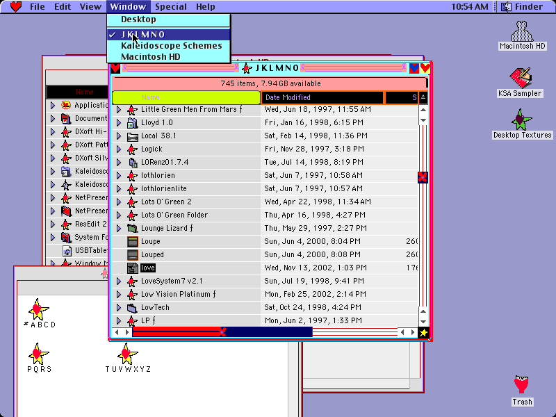Viewport: 556px width, 417px height.
Task: Click the Logick folder icon
Action: 132,149
